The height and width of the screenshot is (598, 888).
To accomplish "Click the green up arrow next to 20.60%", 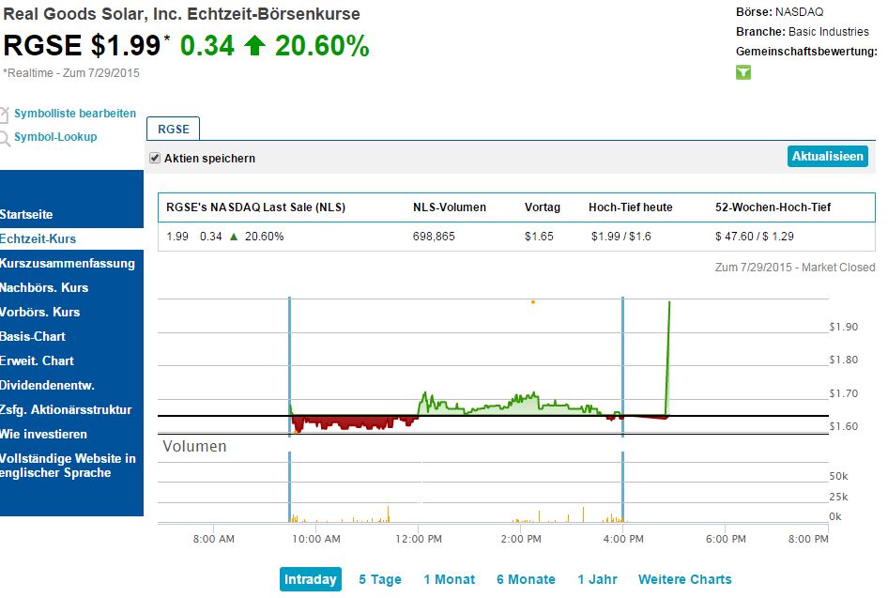I will [254, 45].
